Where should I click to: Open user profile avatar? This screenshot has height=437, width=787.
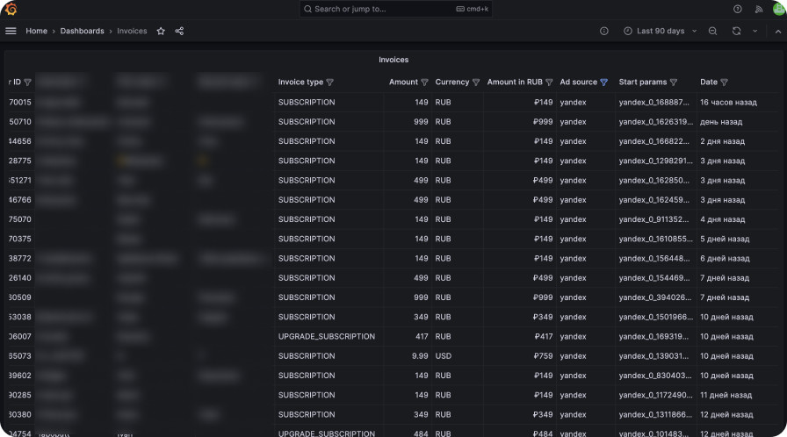tap(778, 9)
